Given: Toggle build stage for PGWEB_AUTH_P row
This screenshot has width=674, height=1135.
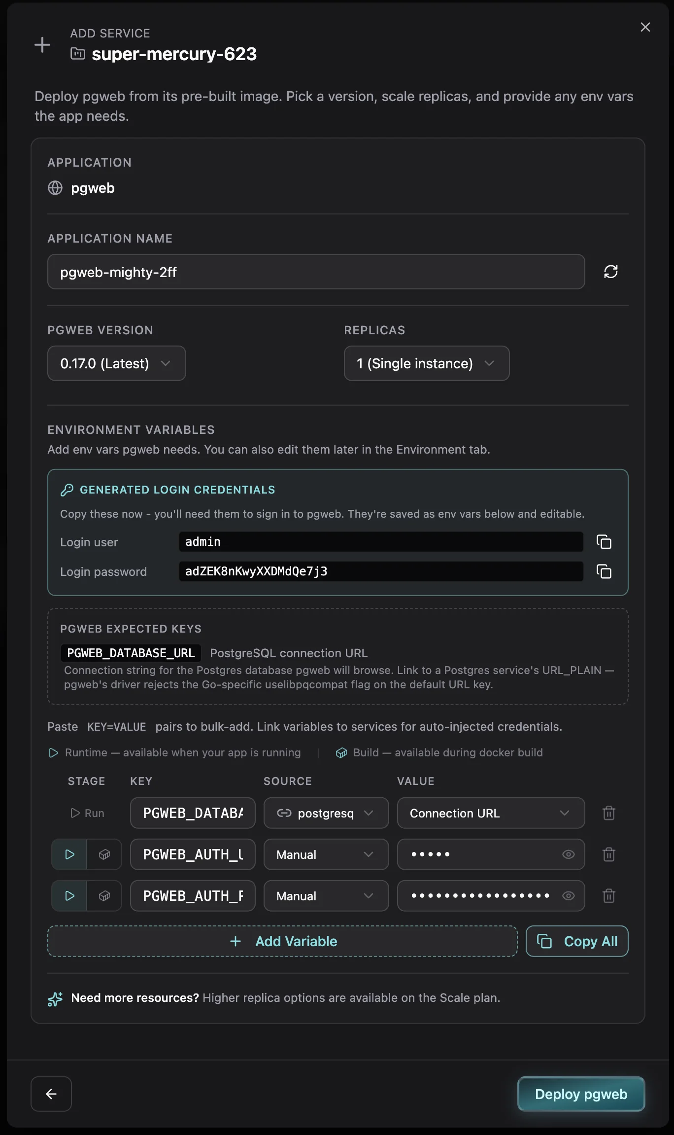Looking at the screenshot, I should tap(104, 896).
